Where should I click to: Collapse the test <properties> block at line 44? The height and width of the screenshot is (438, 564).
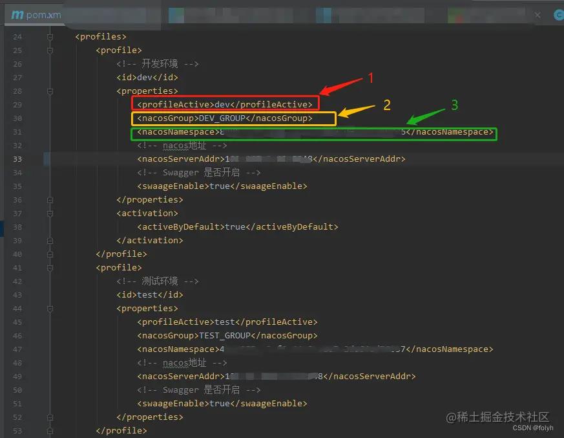click(50, 309)
